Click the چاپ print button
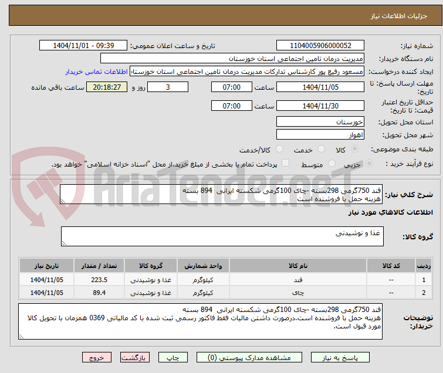This screenshot has width=443, height=373. click(173, 358)
